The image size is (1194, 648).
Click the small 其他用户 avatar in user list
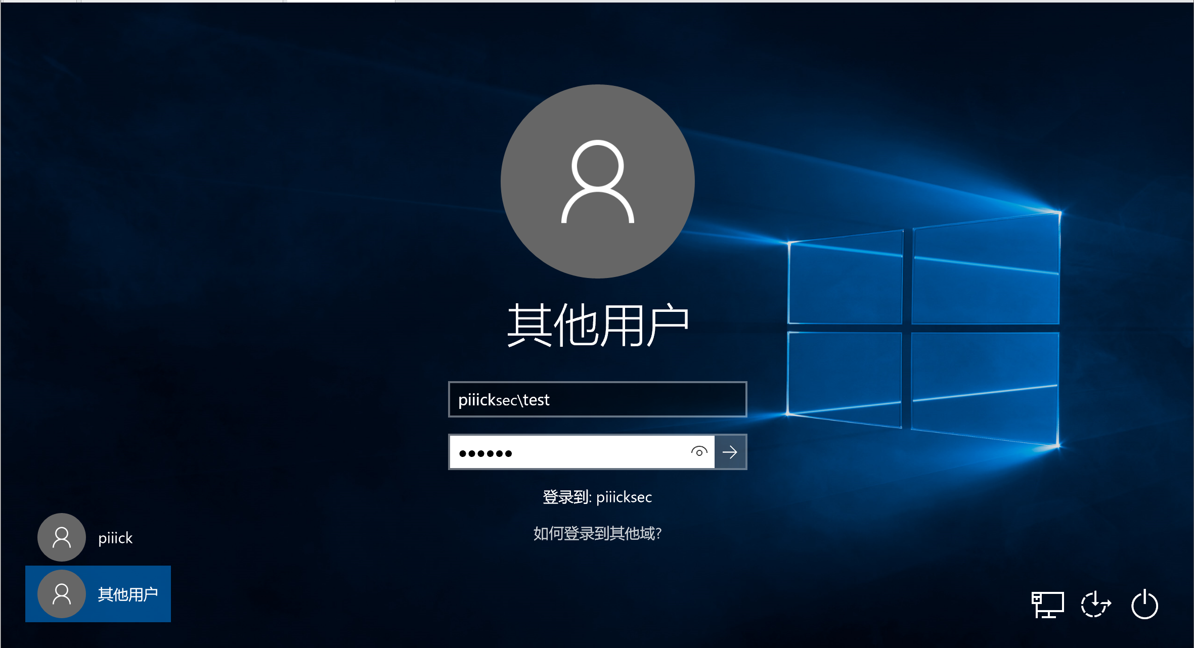point(62,594)
